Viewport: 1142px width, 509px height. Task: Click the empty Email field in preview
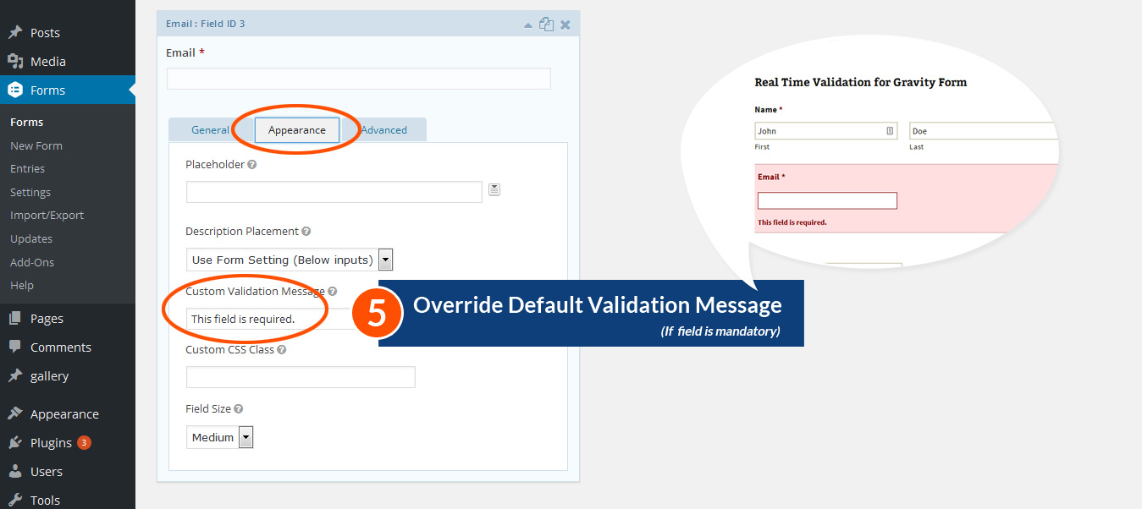click(x=827, y=201)
